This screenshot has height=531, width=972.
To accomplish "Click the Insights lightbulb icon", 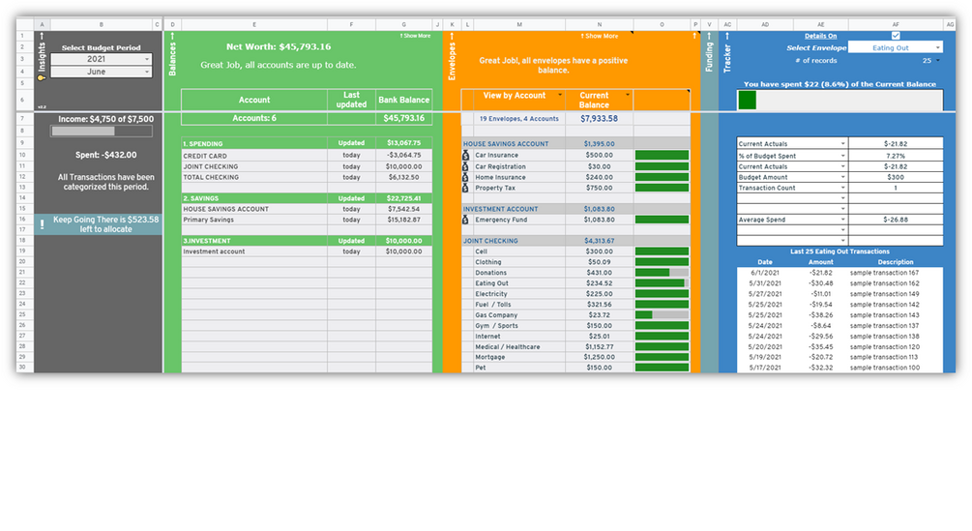I will coord(42,77).
